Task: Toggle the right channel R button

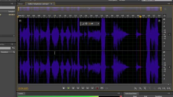Action: click(169, 67)
